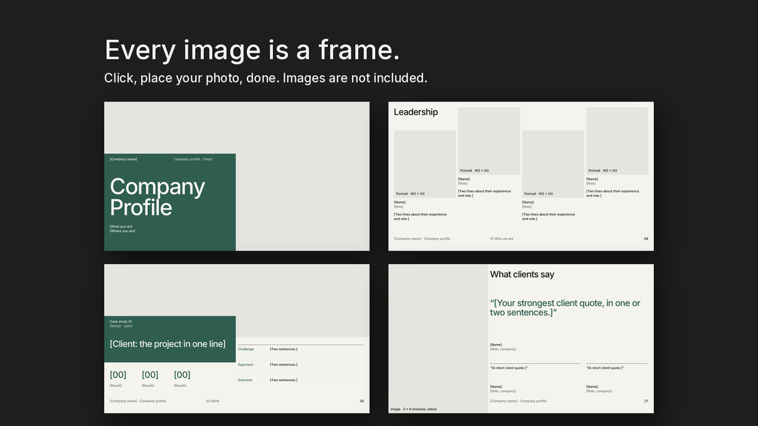Click page number "08" on Leadership slide
The width and height of the screenshot is (758, 426).
[646, 239]
